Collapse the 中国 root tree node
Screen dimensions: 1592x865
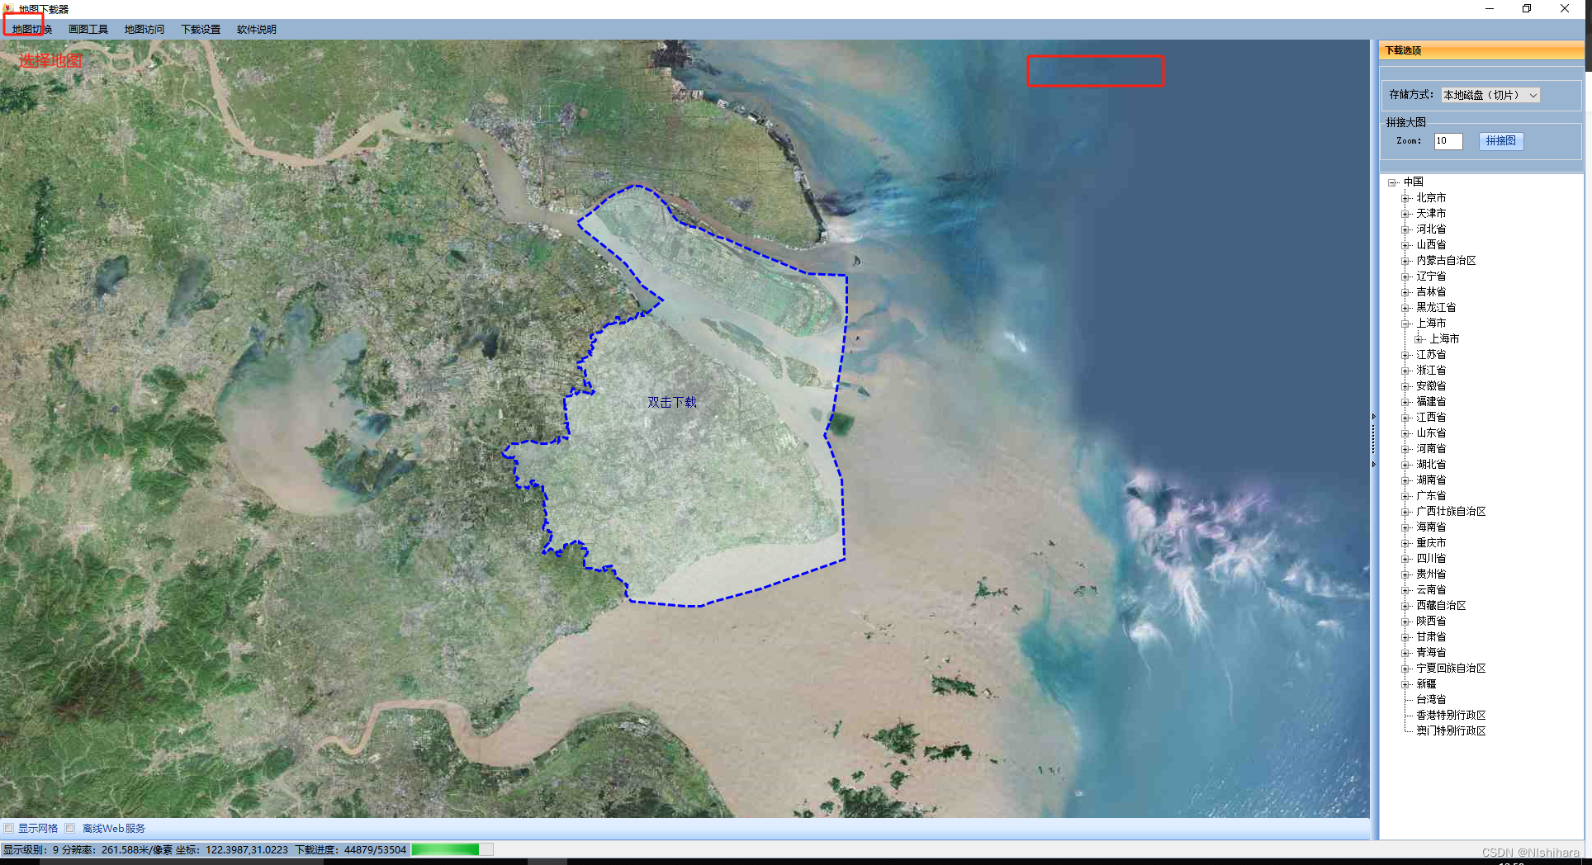coord(1392,182)
